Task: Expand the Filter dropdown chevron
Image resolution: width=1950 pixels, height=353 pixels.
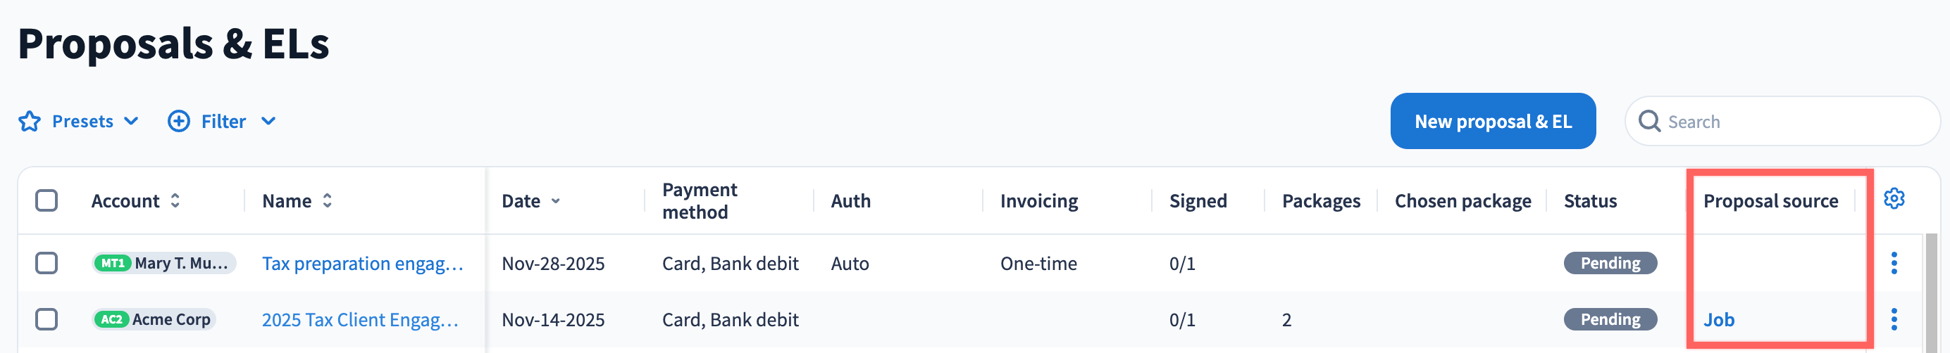Action: [268, 122]
